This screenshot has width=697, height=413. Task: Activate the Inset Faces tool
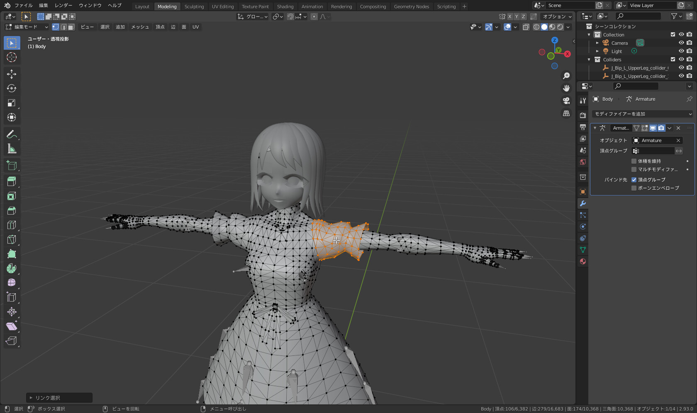pos(12,196)
